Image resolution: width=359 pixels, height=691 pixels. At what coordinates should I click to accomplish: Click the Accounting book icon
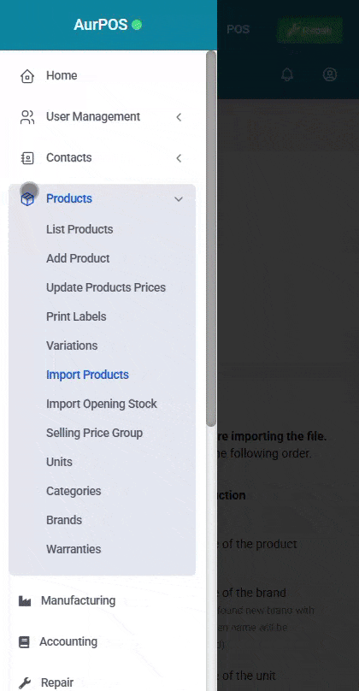tap(24, 641)
